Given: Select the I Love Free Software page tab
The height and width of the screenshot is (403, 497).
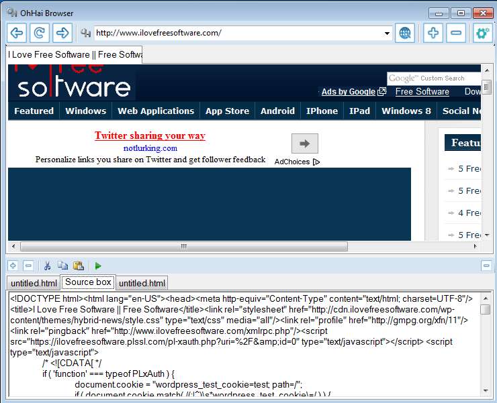Looking at the screenshot, I should (74, 54).
